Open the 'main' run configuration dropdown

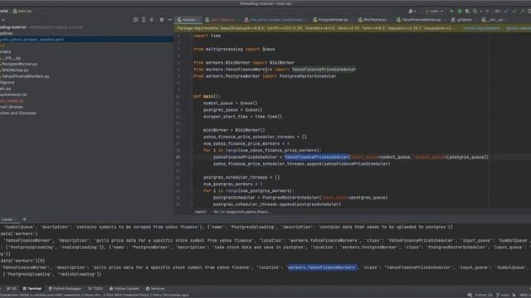[x=434, y=11]
